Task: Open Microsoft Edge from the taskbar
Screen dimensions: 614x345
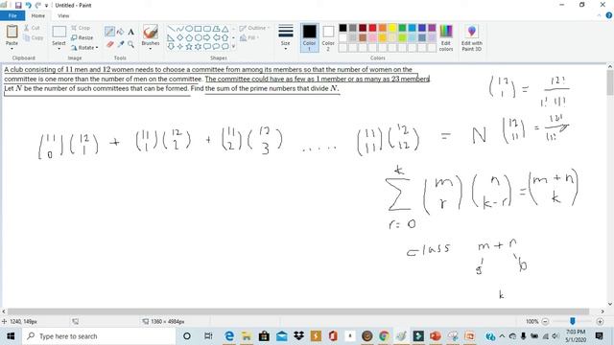Action: (x=229, y=336)
